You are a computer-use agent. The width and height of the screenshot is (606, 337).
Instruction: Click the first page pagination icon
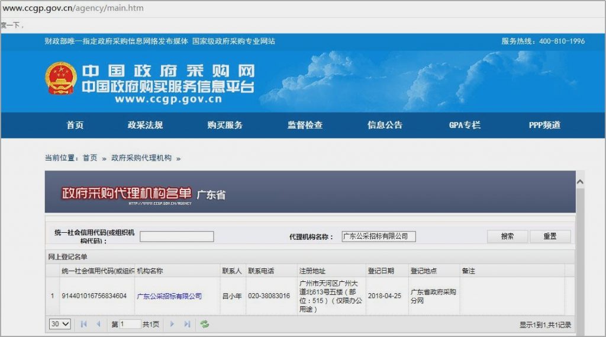[83, 324]
